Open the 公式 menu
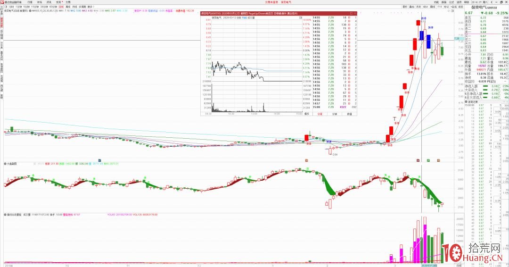The width and height of the screenshot is (509, 267). click(451, 2)
